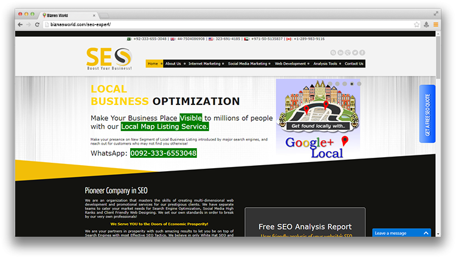Select the first slider dot indicator
This screenshot has height=258, width=456.
coord(330,84)
